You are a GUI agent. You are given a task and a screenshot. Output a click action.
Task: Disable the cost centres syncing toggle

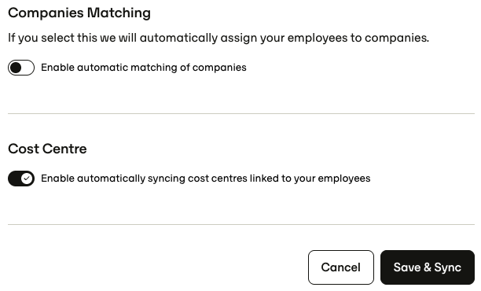coord(21,179)
